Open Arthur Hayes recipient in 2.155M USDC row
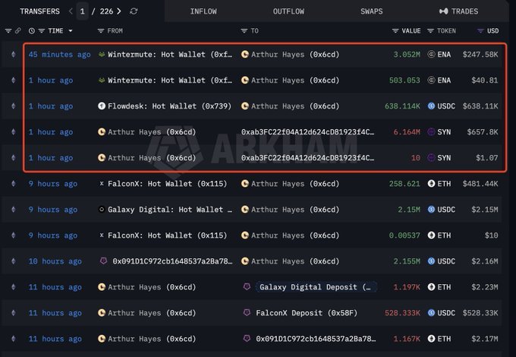Image resolution: width=516 pixels, height=357 pixels. (x=295, y=261)
